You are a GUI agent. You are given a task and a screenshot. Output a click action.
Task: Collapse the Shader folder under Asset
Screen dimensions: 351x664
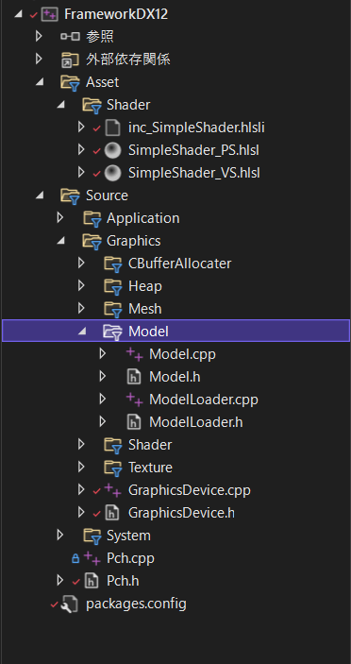click(60, 105)
